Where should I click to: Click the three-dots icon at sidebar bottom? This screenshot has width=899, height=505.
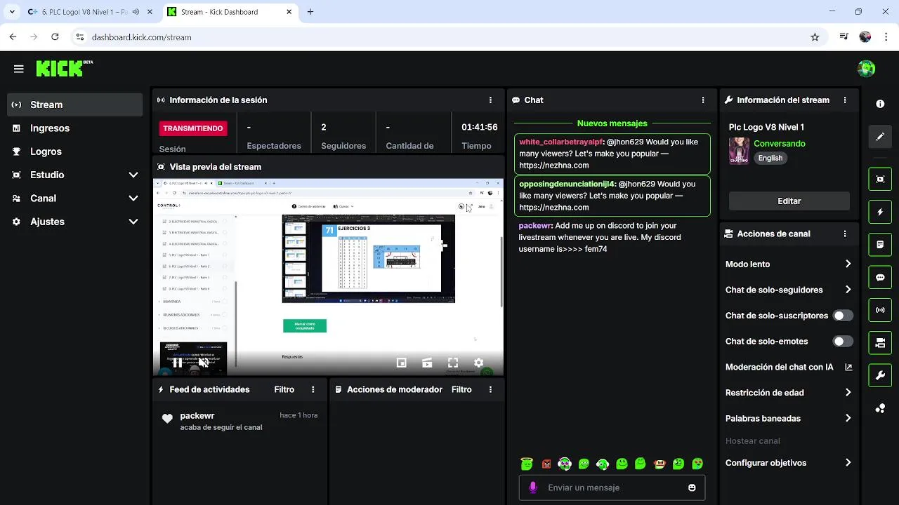coord(880,408)
